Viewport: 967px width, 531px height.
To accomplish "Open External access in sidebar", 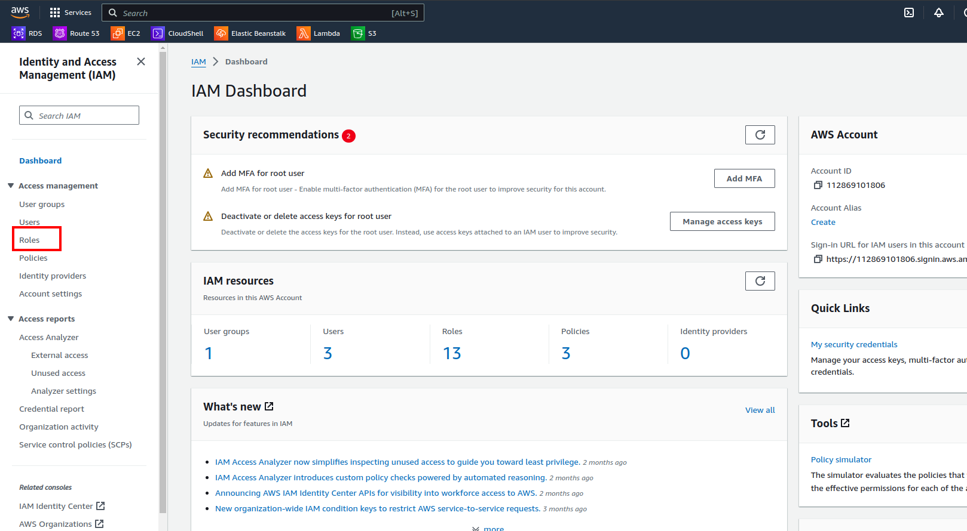I will pyautogui.click(x=60, y=355).
